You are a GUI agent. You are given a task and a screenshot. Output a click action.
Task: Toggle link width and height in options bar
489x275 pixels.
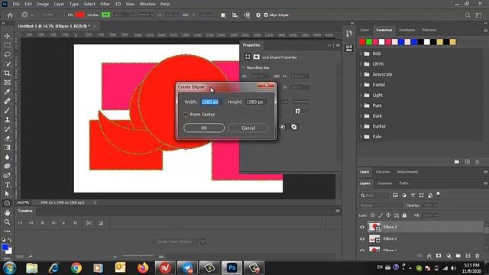(x=186, y=15)
